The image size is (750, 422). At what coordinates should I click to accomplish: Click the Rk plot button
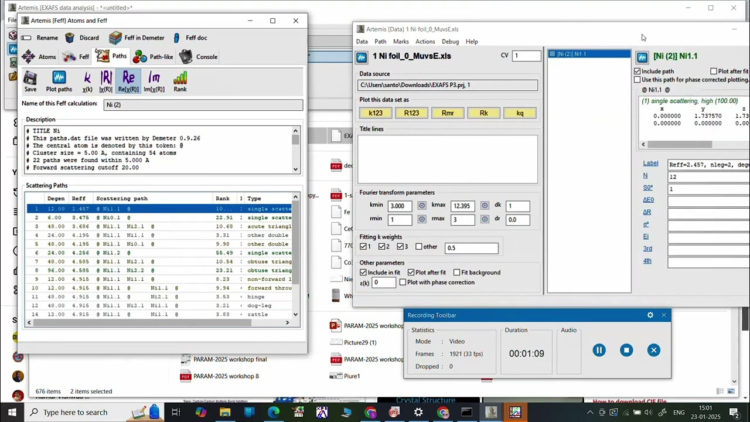[x=483, y=113]
